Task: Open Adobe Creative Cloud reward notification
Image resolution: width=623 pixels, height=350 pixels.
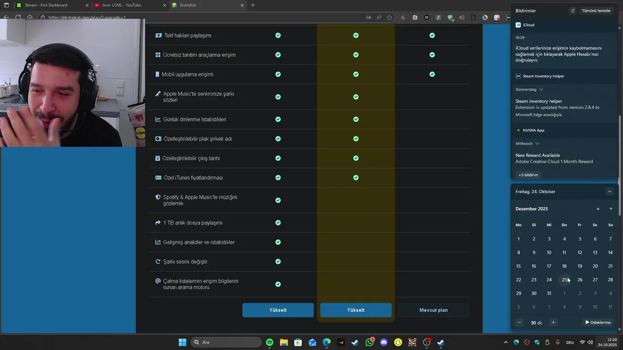Action: coord(564,158)
